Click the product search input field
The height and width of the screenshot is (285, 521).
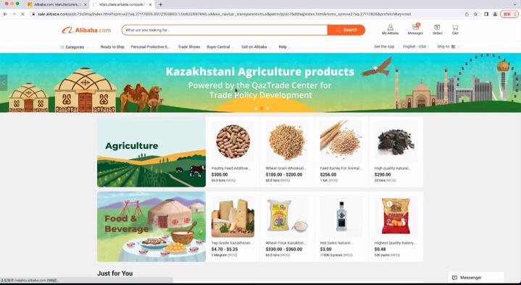tap(225, 30)
